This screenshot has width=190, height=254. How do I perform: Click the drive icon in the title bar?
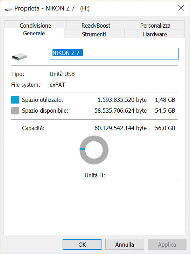tap(8, 9)
